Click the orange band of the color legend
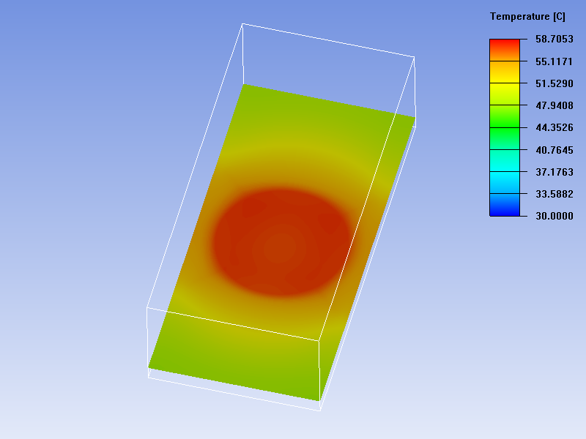This screenshot has height=439, width=586. point(505,72)
